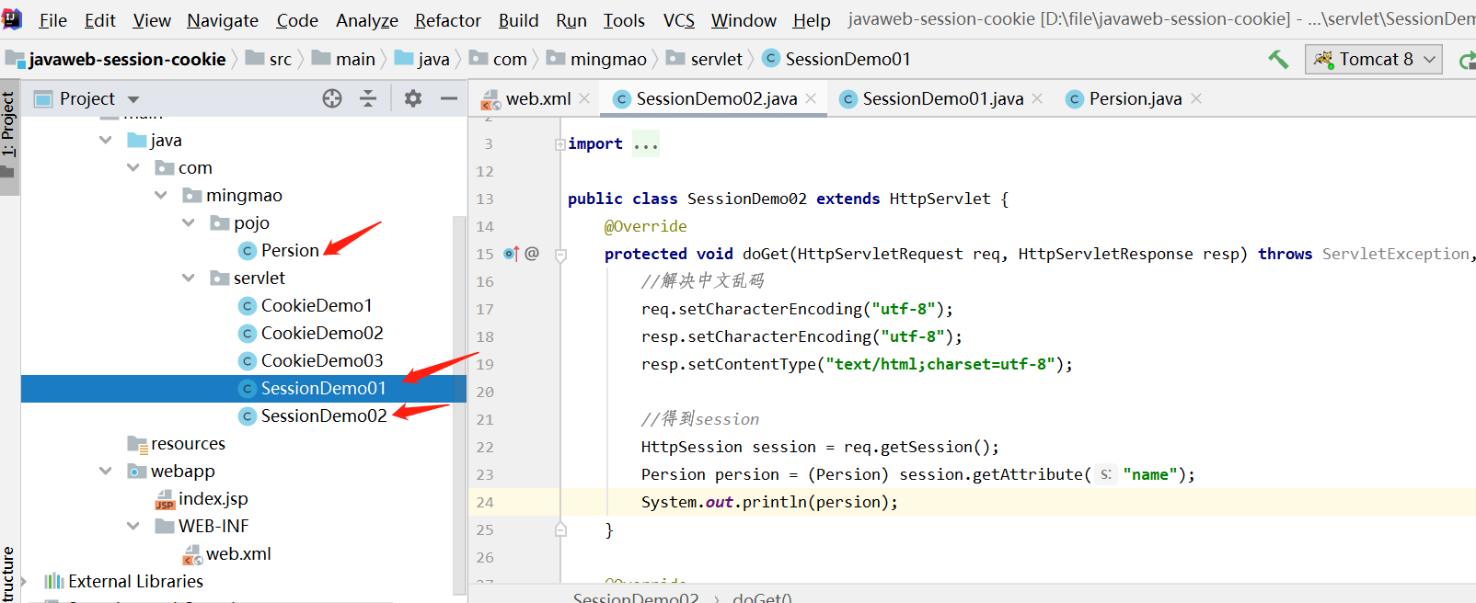Click the @ annotation gutter icon on line 15

point(532,254)
